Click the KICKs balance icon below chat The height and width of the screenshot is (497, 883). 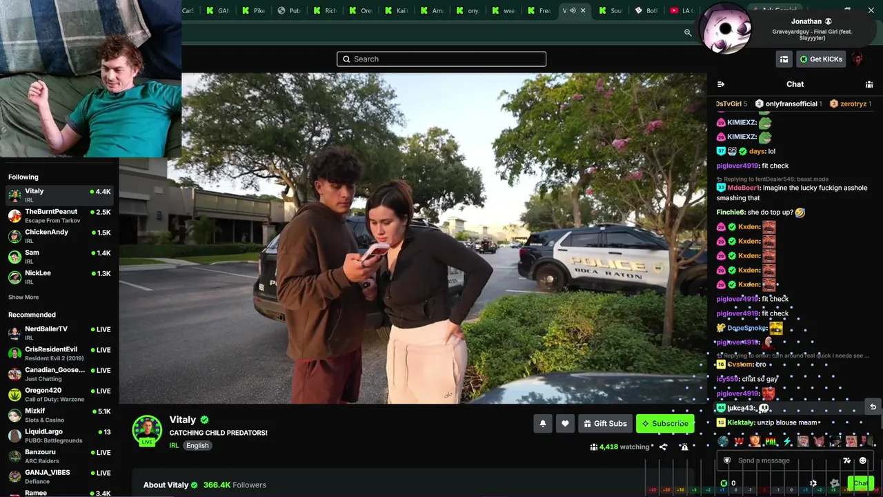click(x=724, y=483)
